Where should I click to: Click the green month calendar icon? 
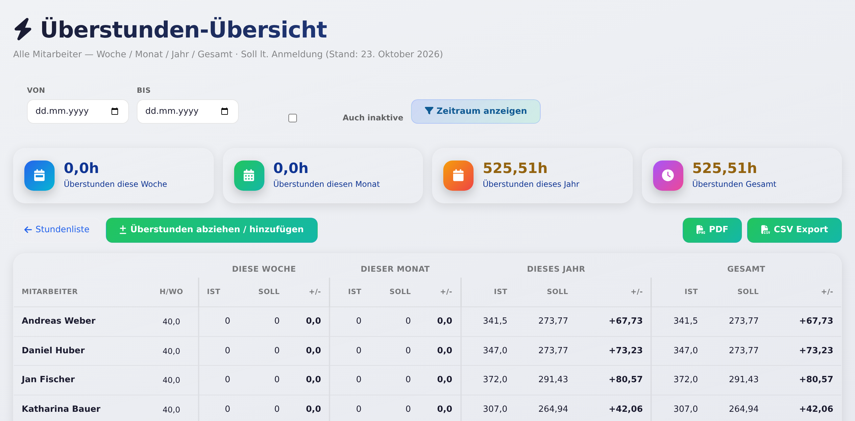(x=249, y=176)
